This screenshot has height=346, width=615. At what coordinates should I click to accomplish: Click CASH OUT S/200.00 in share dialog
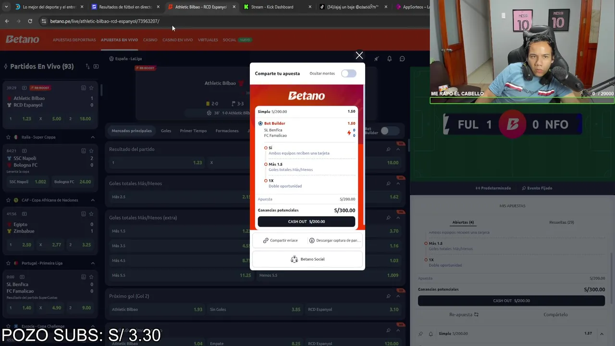[307, 222]
